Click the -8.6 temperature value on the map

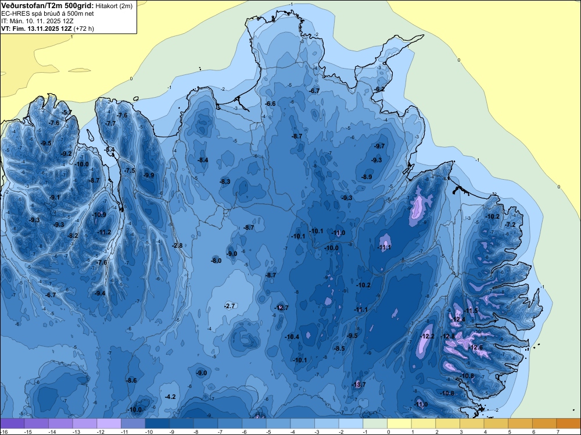pyautogui.click(x=131, y=380)
